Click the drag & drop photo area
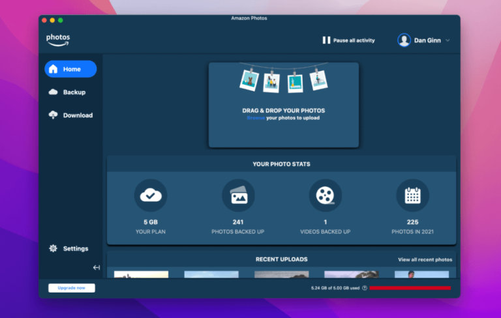This screenshot has height=318, width=501. [x=284, y=105]
